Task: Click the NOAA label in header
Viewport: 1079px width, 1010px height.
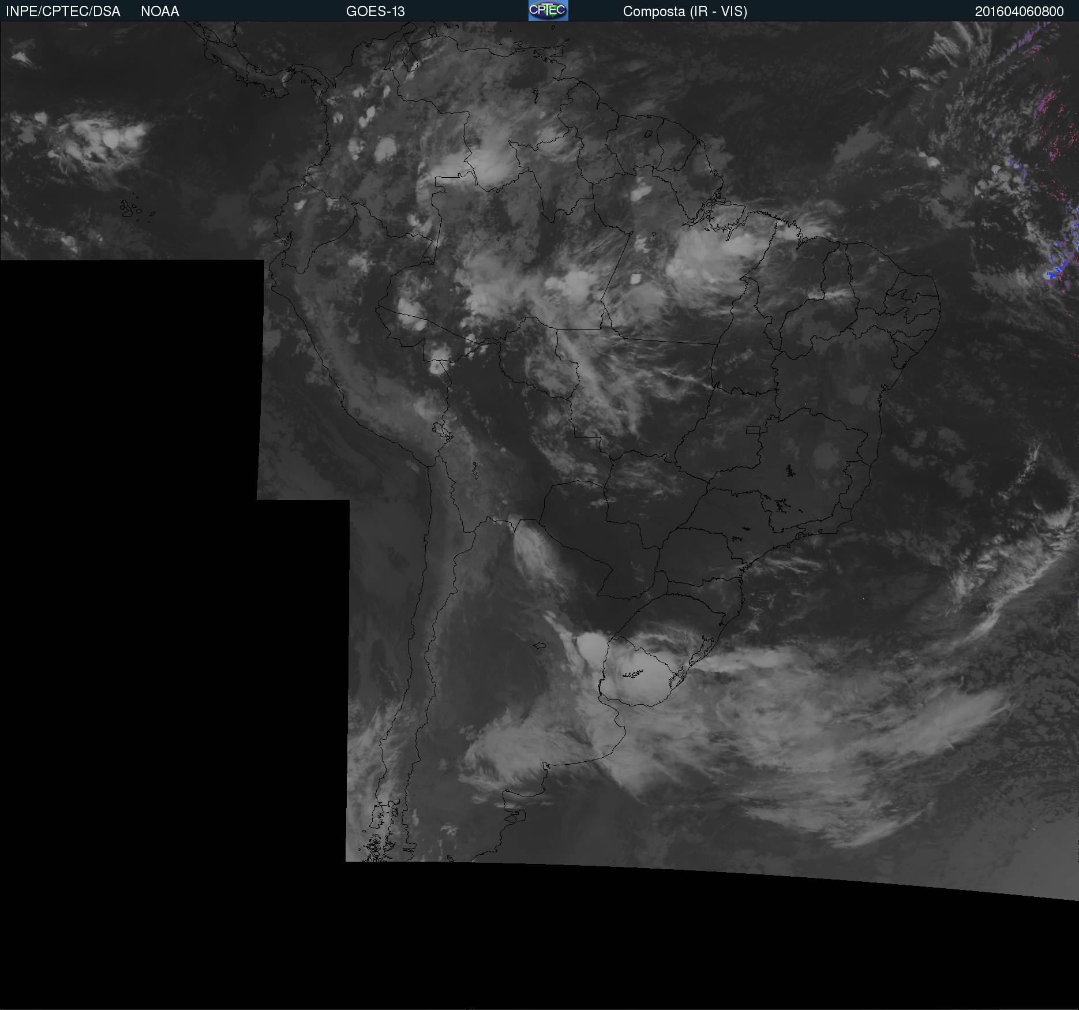Action: pos(160,12)
